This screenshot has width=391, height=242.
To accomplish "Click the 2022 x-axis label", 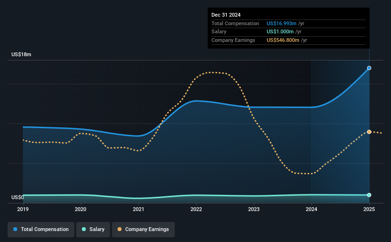I will tap(196, 209).
